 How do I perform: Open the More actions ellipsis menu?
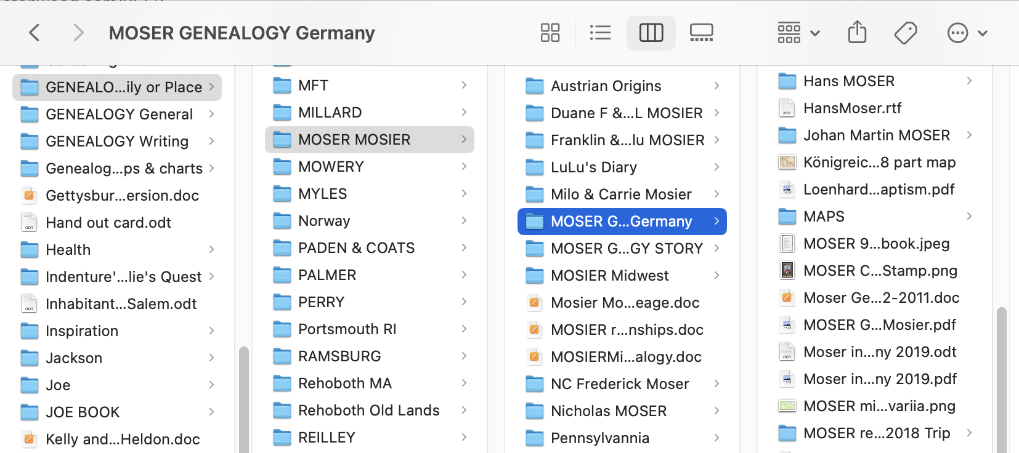966,33
